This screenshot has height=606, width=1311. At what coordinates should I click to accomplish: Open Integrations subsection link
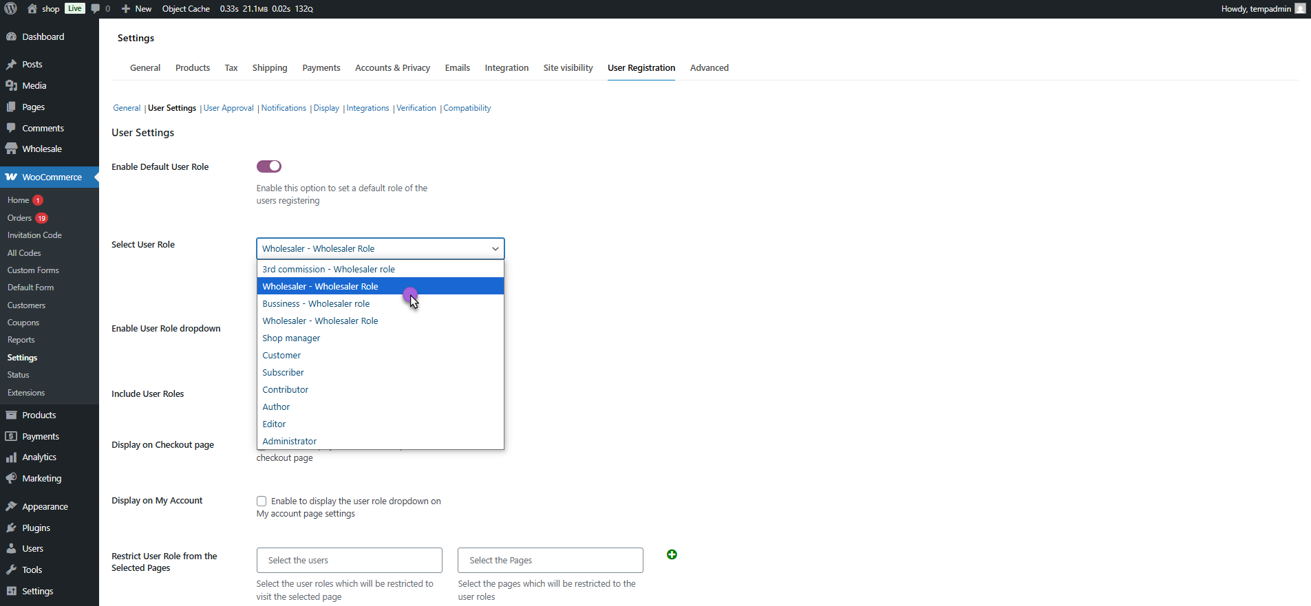[x=367, y=108]
